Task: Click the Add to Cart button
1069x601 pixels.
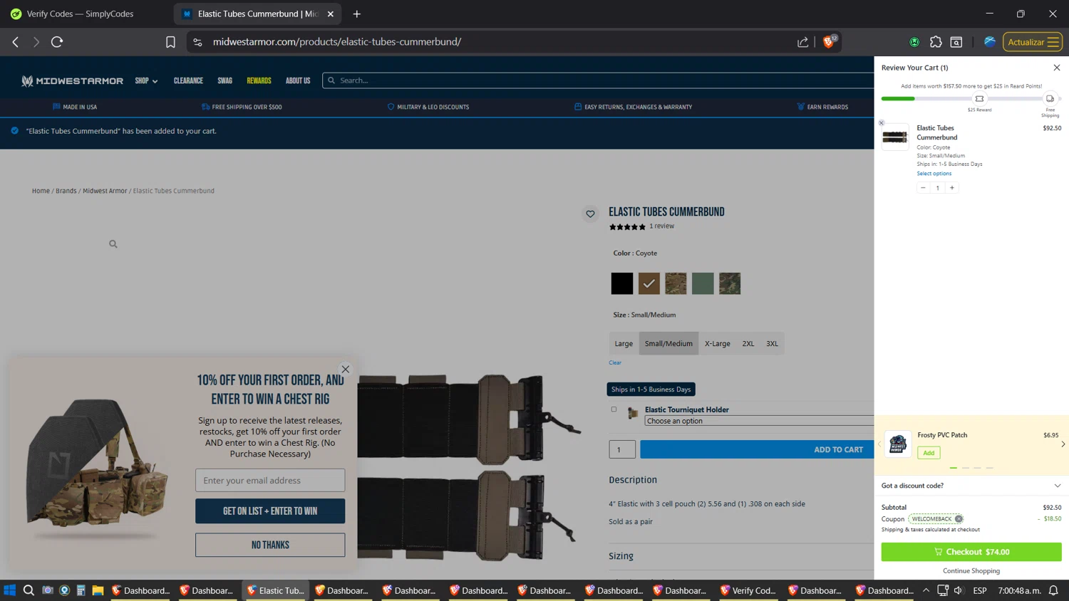Action: pos(757,449)
